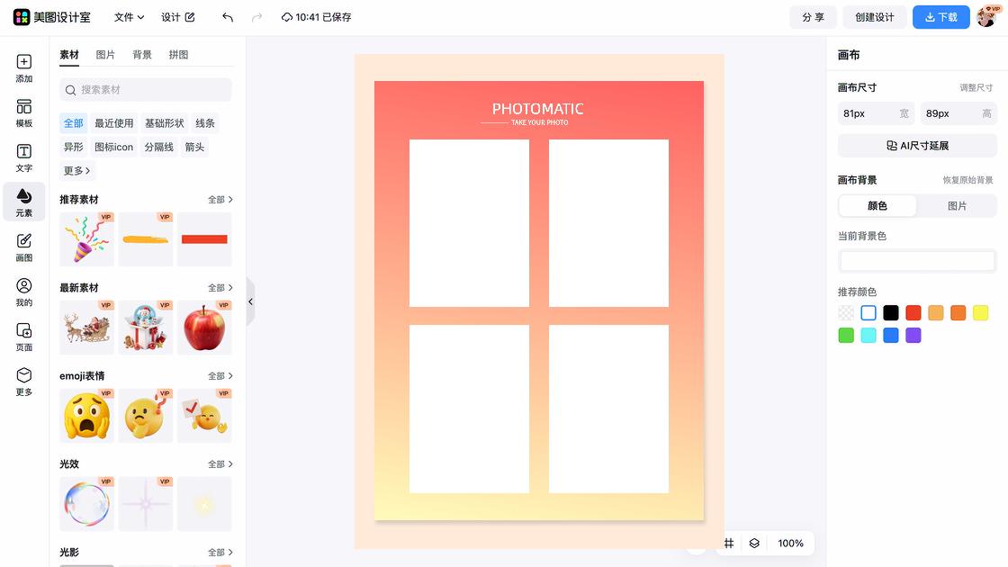This screenshot has height=567, width=1008.
Task: Expand 更多 material categories
Action: [77, 171]
